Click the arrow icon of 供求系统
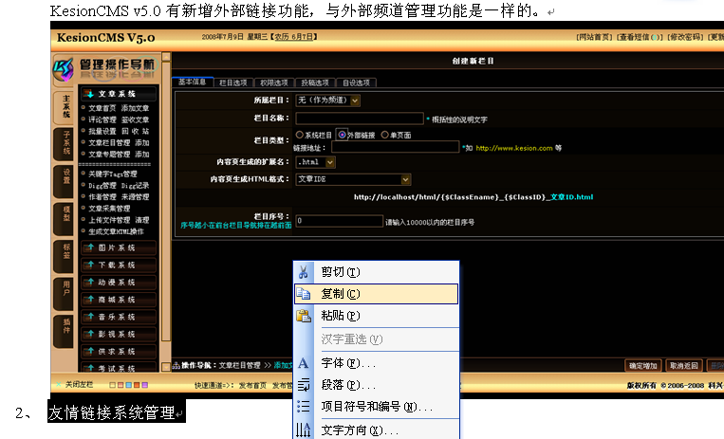 pyautogui.click(x=89, y=351)
